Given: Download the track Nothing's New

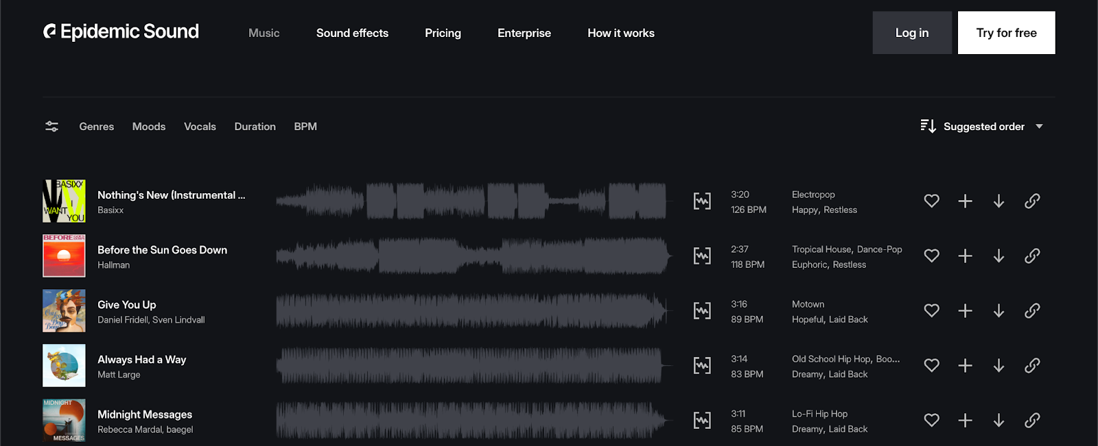Looking at the screenshot, I should (998, 201).
